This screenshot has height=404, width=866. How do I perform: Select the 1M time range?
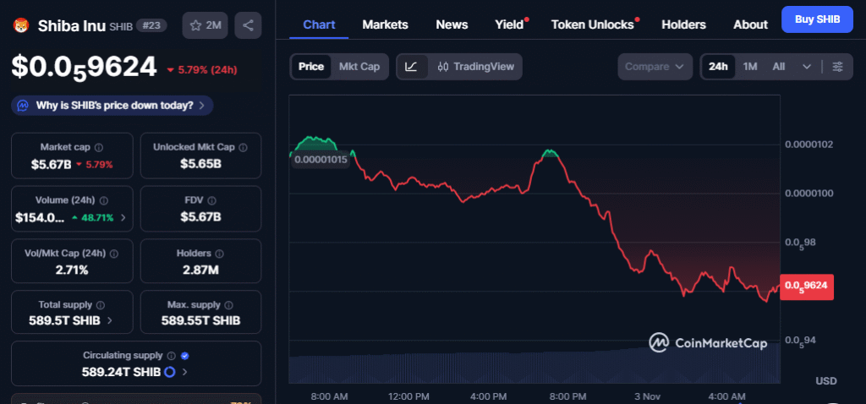click(750, 67)
